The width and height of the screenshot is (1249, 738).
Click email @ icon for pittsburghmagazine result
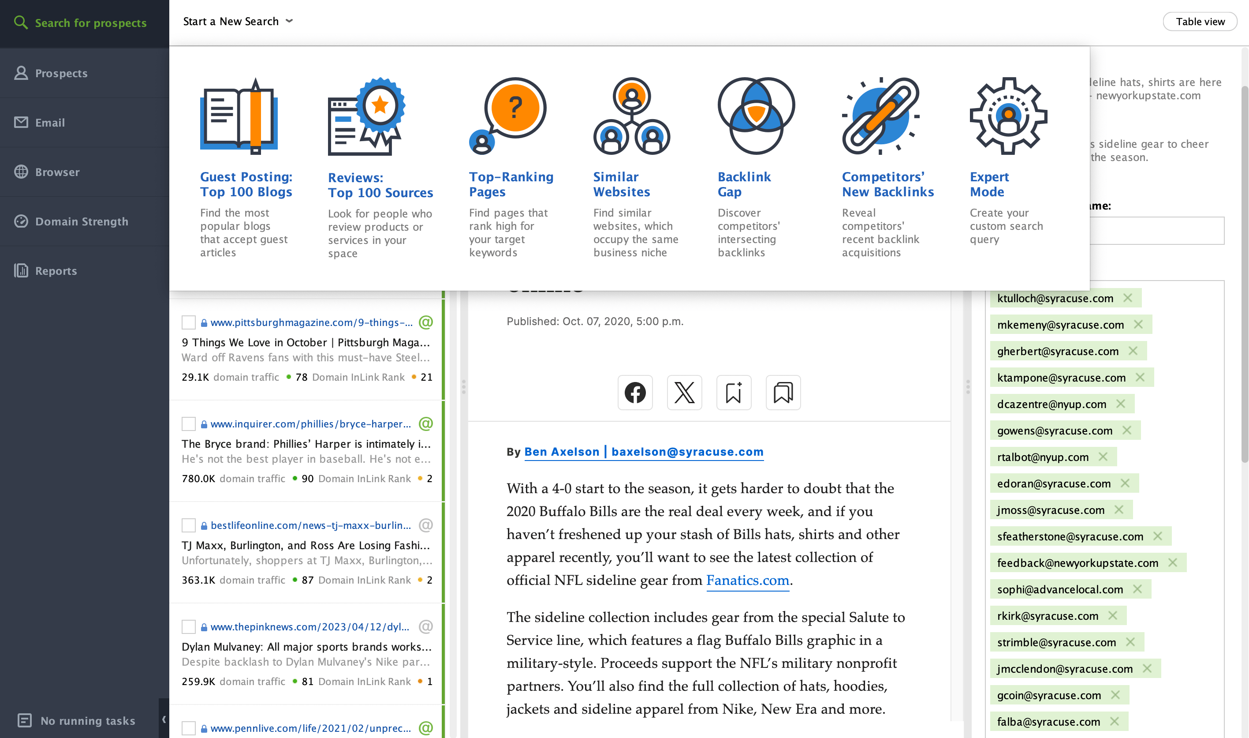click(x=425, y=322)
